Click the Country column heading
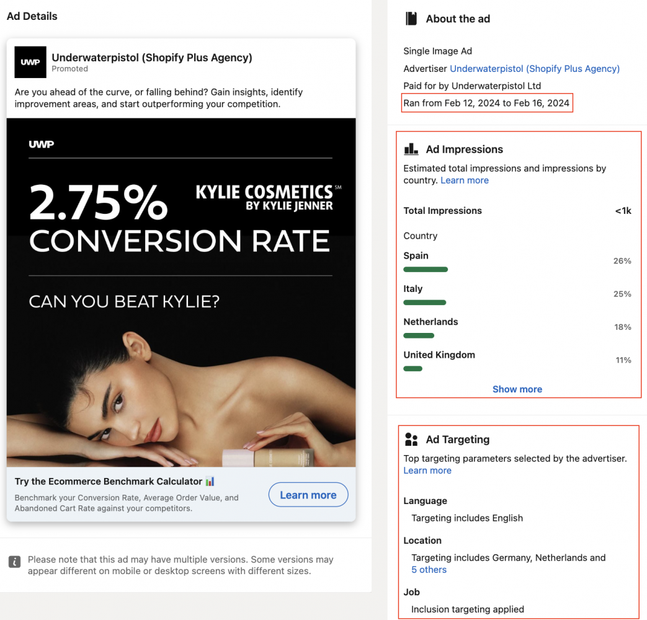The height and width of the screenshot is (620, 647). 421,236
